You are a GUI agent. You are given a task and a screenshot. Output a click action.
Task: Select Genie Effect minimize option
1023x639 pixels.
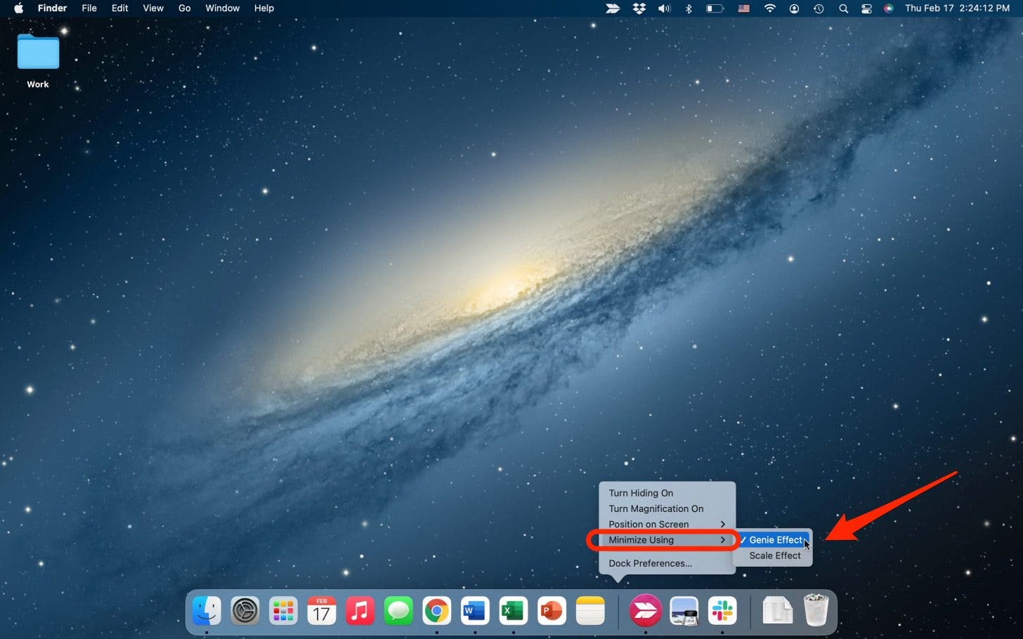click(775, 540)
